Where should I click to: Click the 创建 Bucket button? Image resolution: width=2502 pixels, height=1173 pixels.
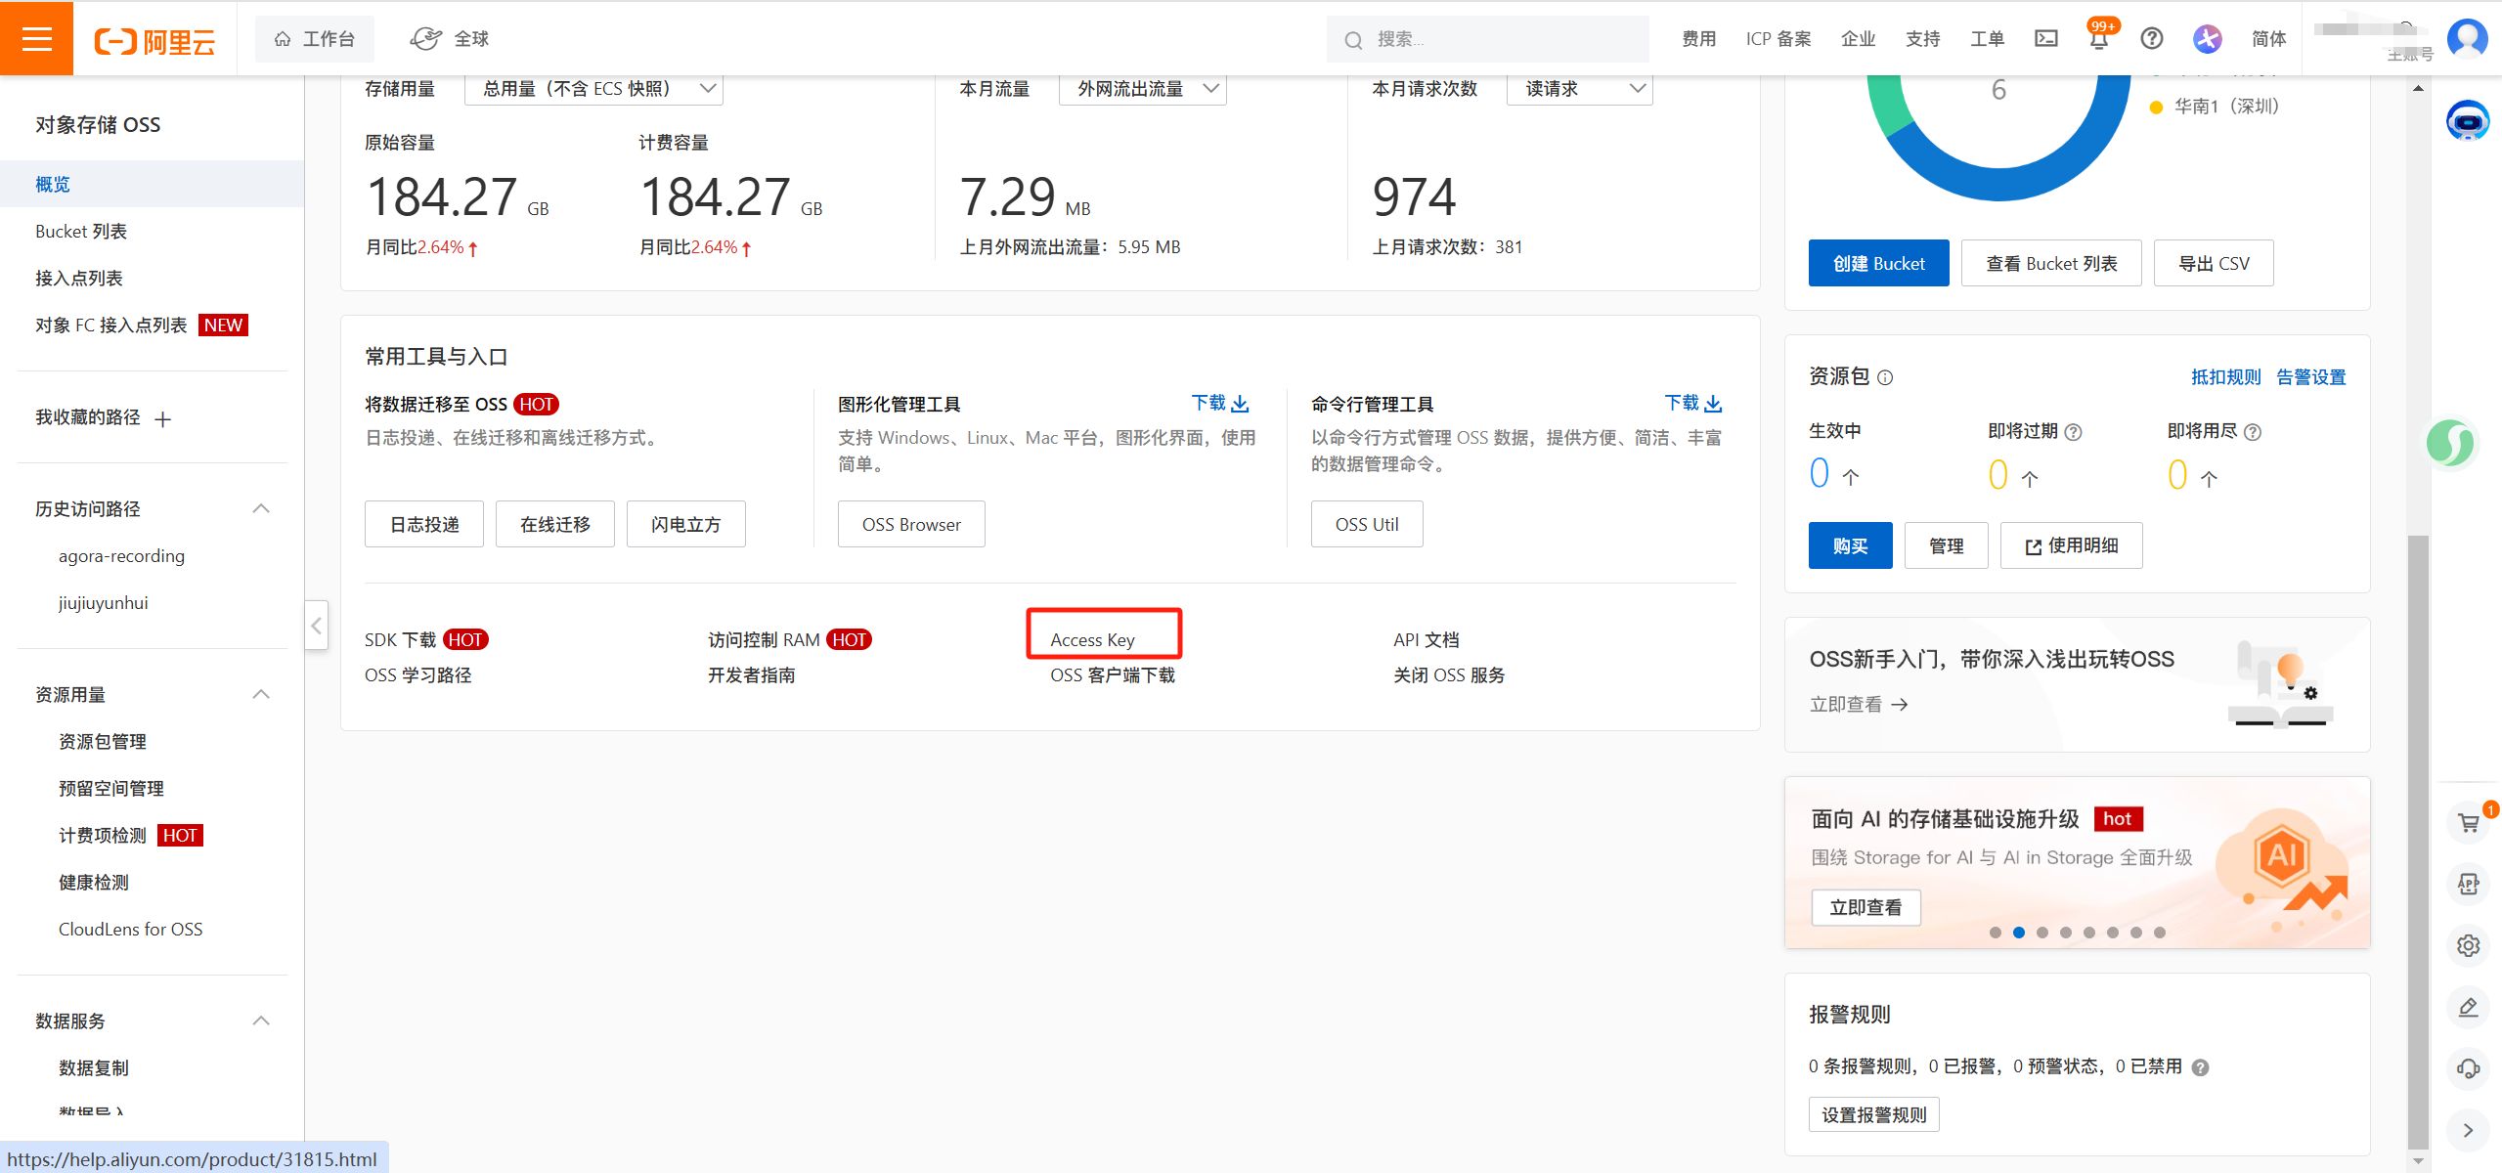tap(1877, 264)
